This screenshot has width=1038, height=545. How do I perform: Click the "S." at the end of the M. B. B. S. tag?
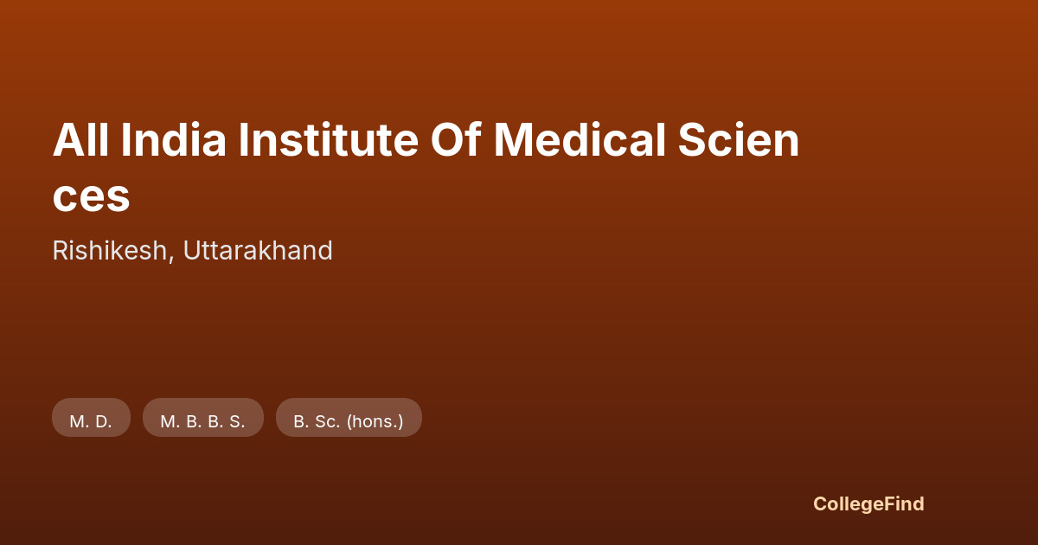(x=237, y=422)
